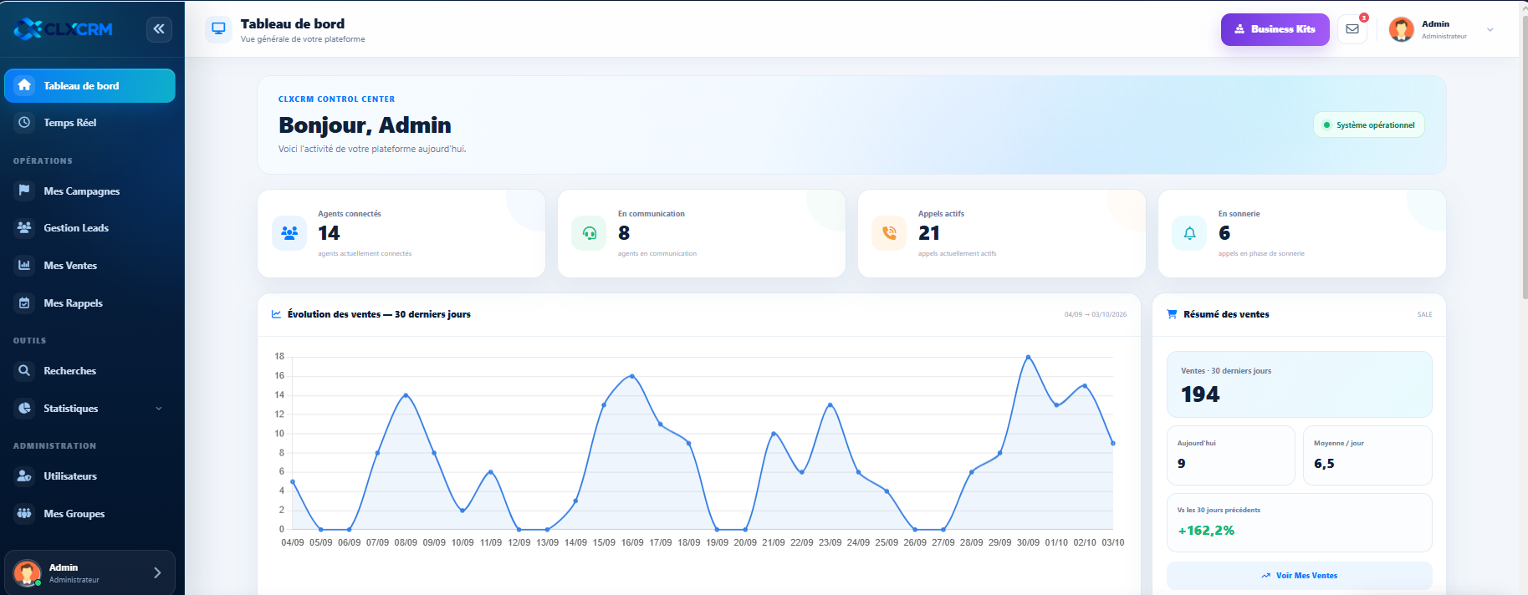The image size is (1528, 595).
Task: Click the monitor icon beside Tableau de bord
Action: pyautogui.click(x=218, y=28)
